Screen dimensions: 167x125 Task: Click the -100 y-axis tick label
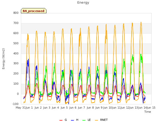point(15,104)
